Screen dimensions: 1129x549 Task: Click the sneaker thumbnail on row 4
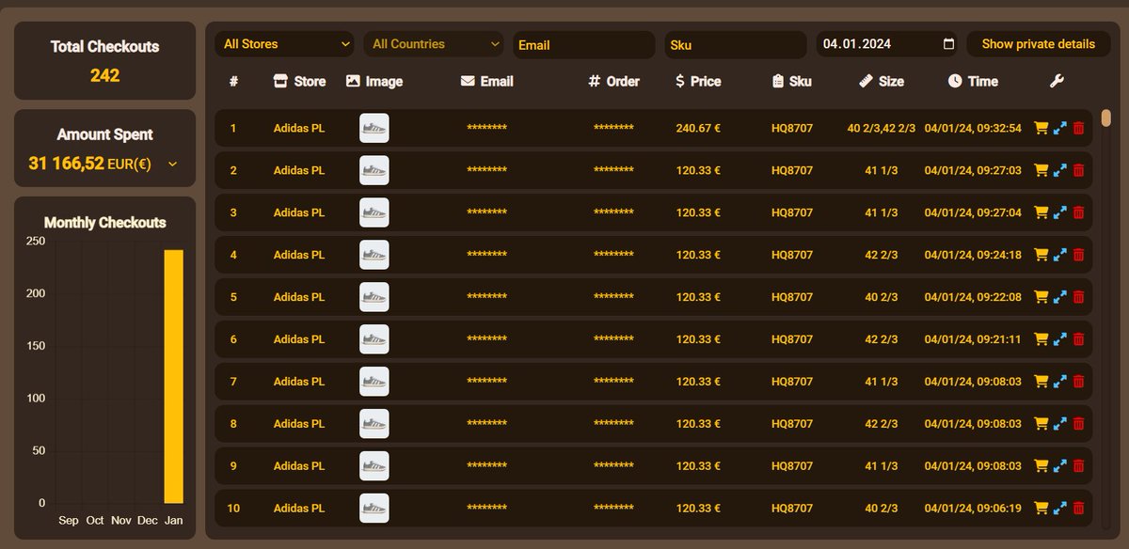(374, 255)
